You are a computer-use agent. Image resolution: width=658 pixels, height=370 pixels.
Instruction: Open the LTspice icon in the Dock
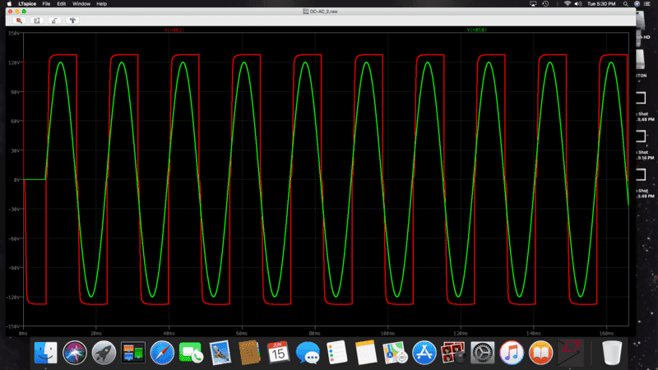point(568,352)
